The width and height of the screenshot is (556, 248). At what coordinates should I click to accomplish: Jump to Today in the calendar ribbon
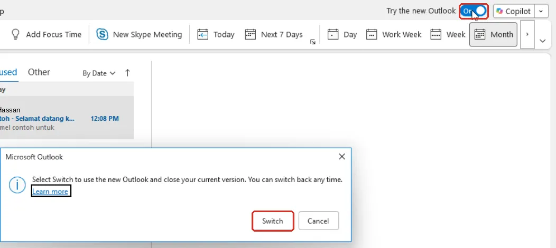216,34
